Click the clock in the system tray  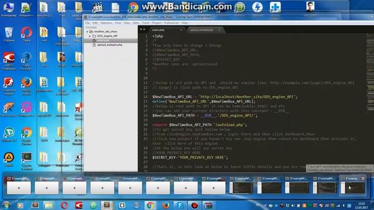pos(361,205)
